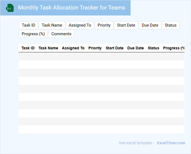Click the Assigned To table column header
Viewport: 191px width, 154px height.
pos(73,48)
